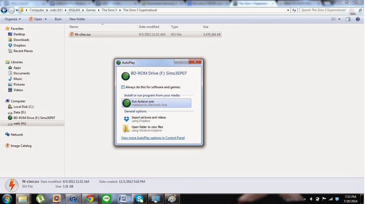Image resolution: width=365 pixels, height=204 pixels.
Task: Click the Back navigation arrow
Action: pyautogui.click(x=4, y=10)
